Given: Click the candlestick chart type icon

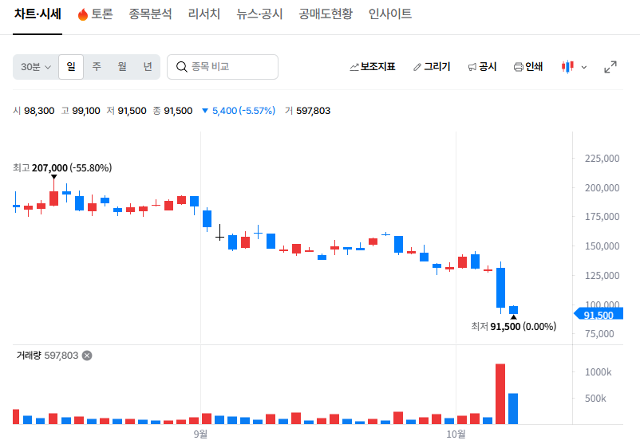Looking at the screenshot, I should click(567, 67).
